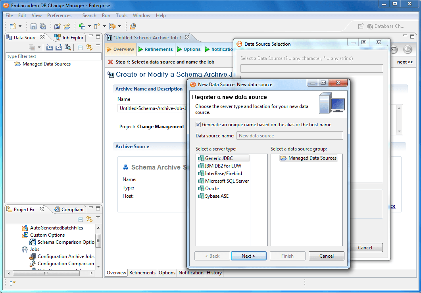Select Custom Options in Project Explorer
The width and height of the screenshot is (421, 293).
pyautogui.click(x=43, y=235)
